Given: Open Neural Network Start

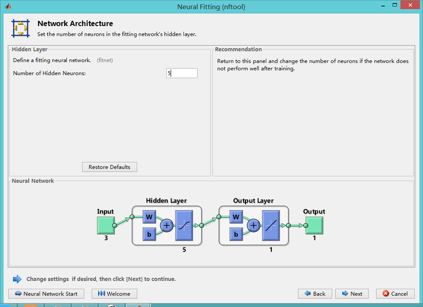Looking at the screenshot, I should [46, 294].
